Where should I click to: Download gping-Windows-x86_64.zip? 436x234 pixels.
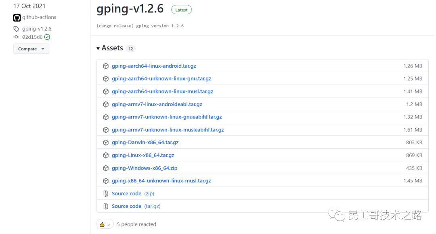(x=145, y=168)
